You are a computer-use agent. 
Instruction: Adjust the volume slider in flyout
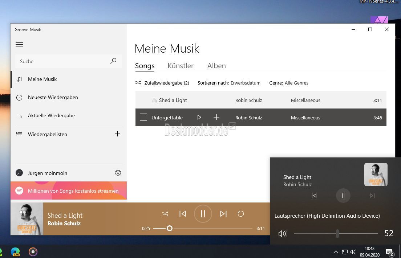(336, 233)
